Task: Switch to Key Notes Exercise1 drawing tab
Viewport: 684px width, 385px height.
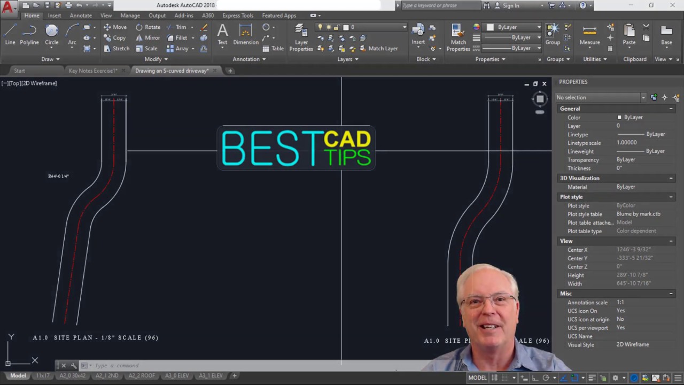Action: pos(93,71)
